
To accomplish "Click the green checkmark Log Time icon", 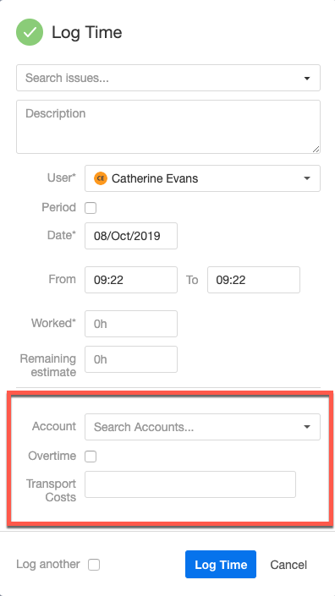I will pyautogui.click(x=30, y=32).
